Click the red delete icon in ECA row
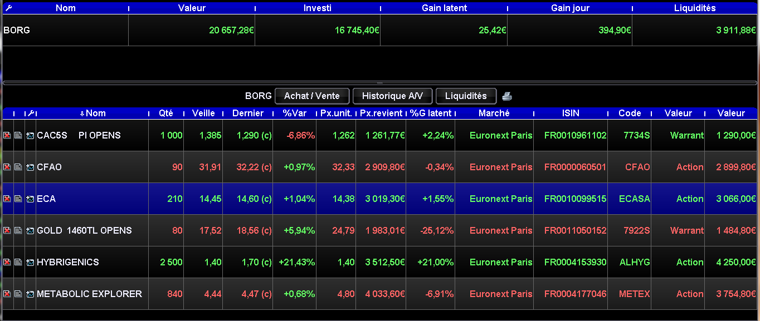This screenshot has width=760, height=321. [7, 199]
